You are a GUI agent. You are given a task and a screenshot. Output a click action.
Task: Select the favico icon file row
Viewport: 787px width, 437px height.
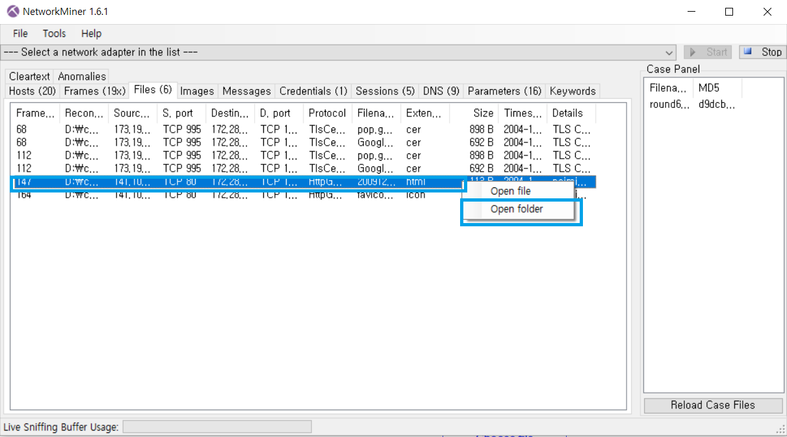coord(303,195)
